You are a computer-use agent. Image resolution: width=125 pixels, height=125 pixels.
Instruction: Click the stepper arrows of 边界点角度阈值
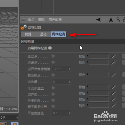69,69
